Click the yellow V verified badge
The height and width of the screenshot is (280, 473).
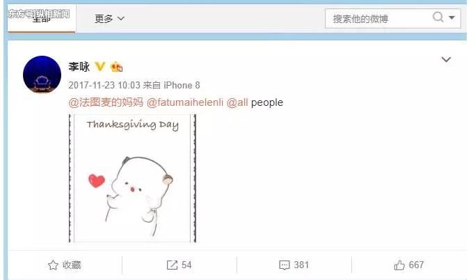[100, 66]
